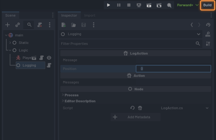Viewport: 216px width, 140px height.
Task: Select the Inspector tab
Action: 69,15
